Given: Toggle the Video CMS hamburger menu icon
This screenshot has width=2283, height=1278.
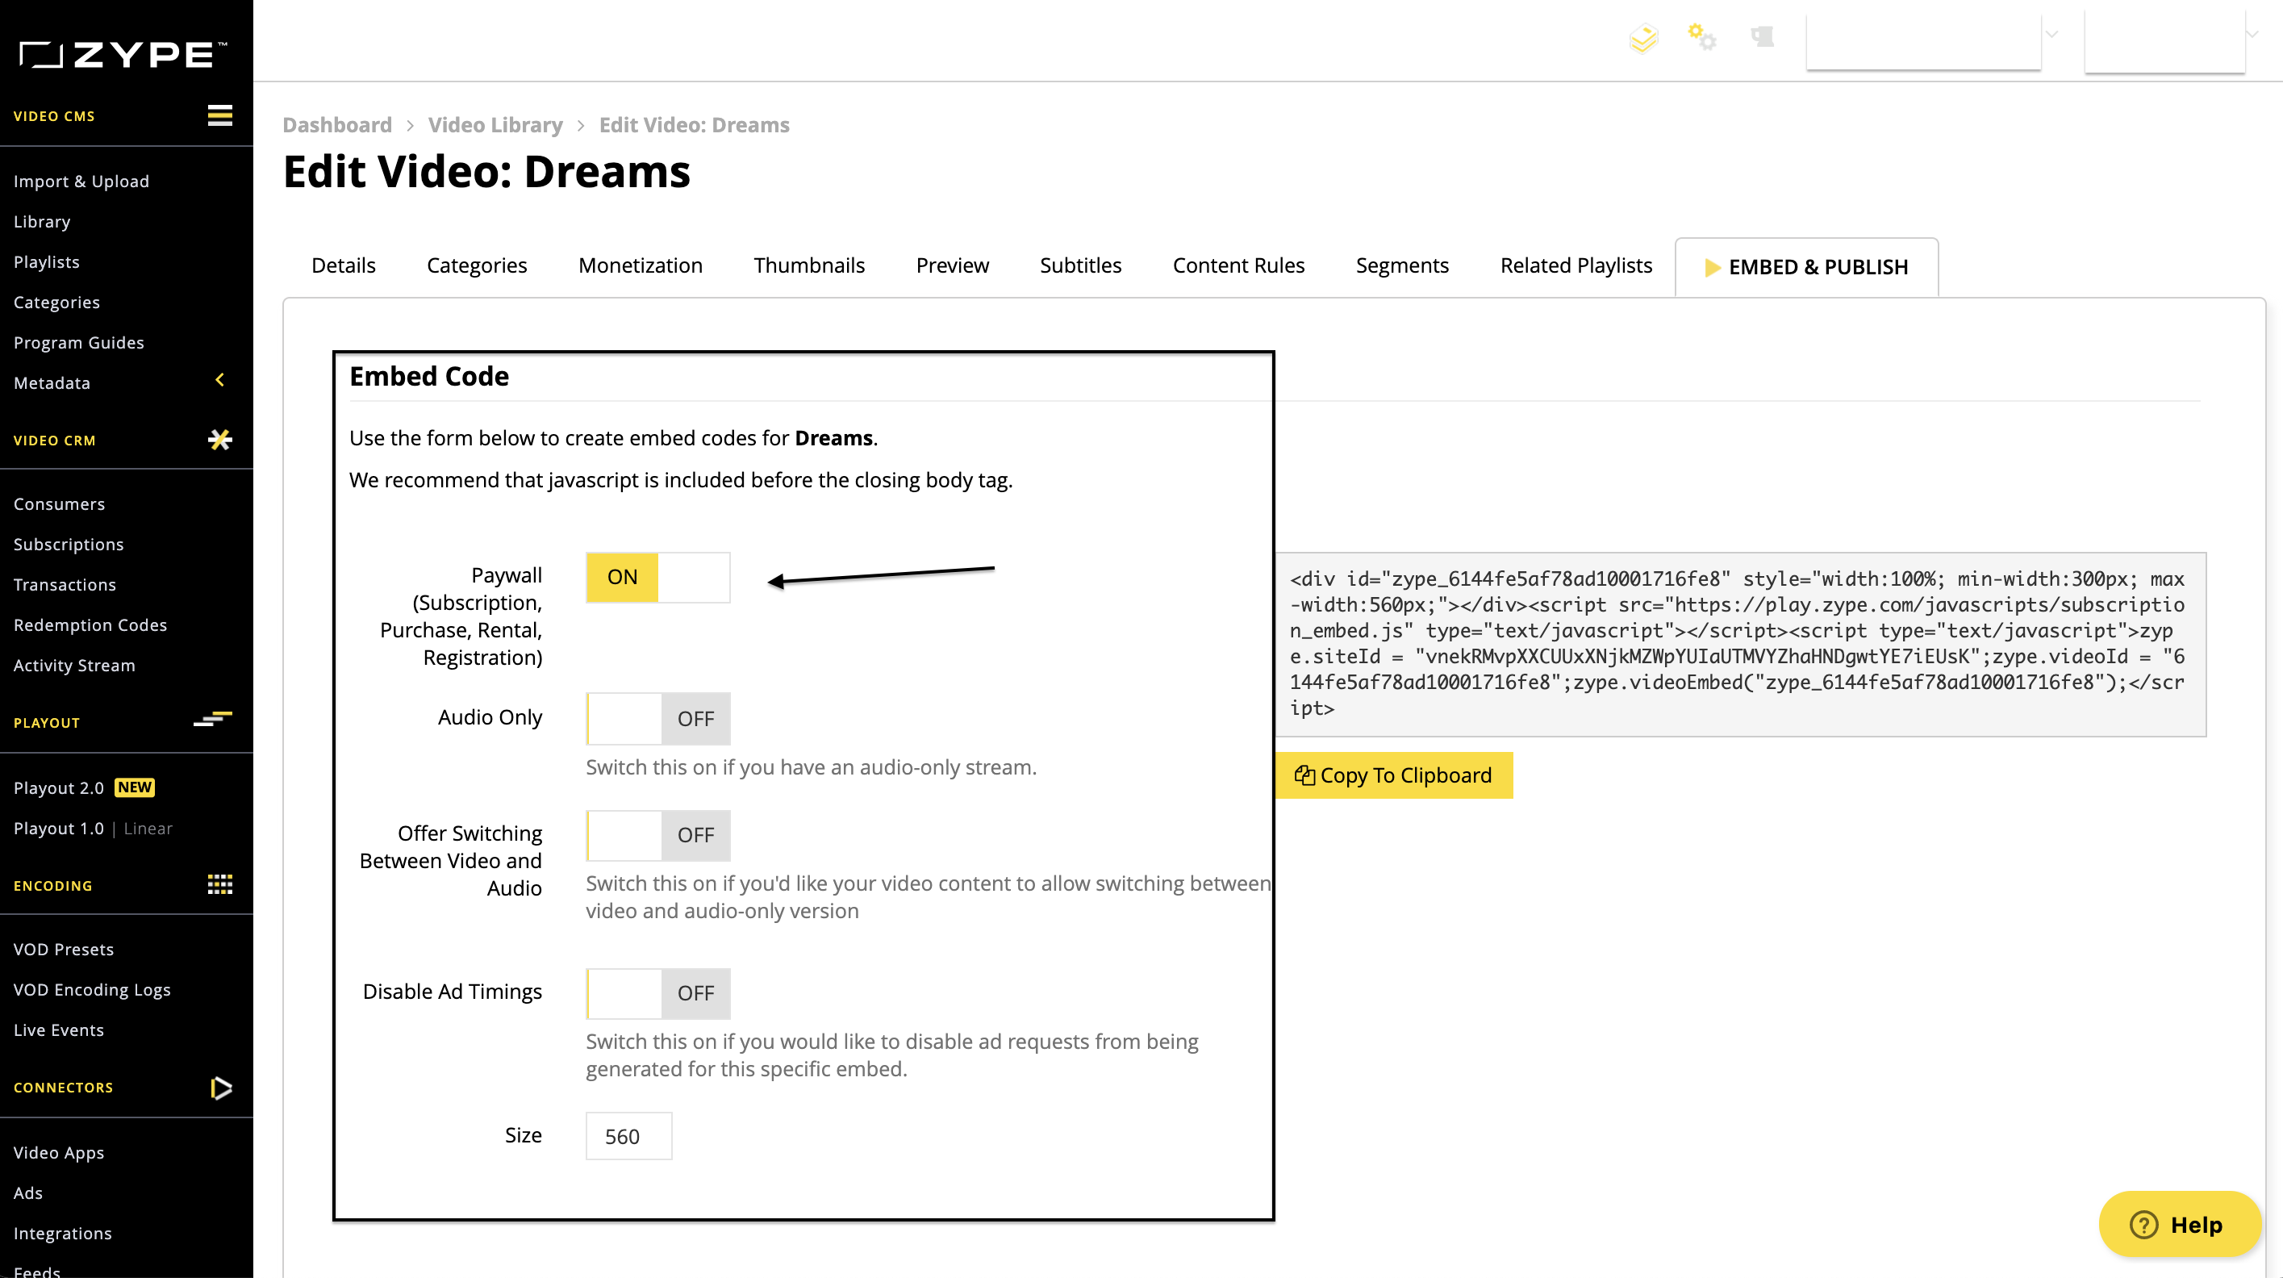Looking at the screenshot, I should [219, 115].
